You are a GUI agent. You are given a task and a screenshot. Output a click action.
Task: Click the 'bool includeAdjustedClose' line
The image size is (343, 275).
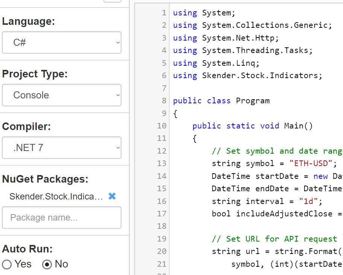[x=277, y=214]
